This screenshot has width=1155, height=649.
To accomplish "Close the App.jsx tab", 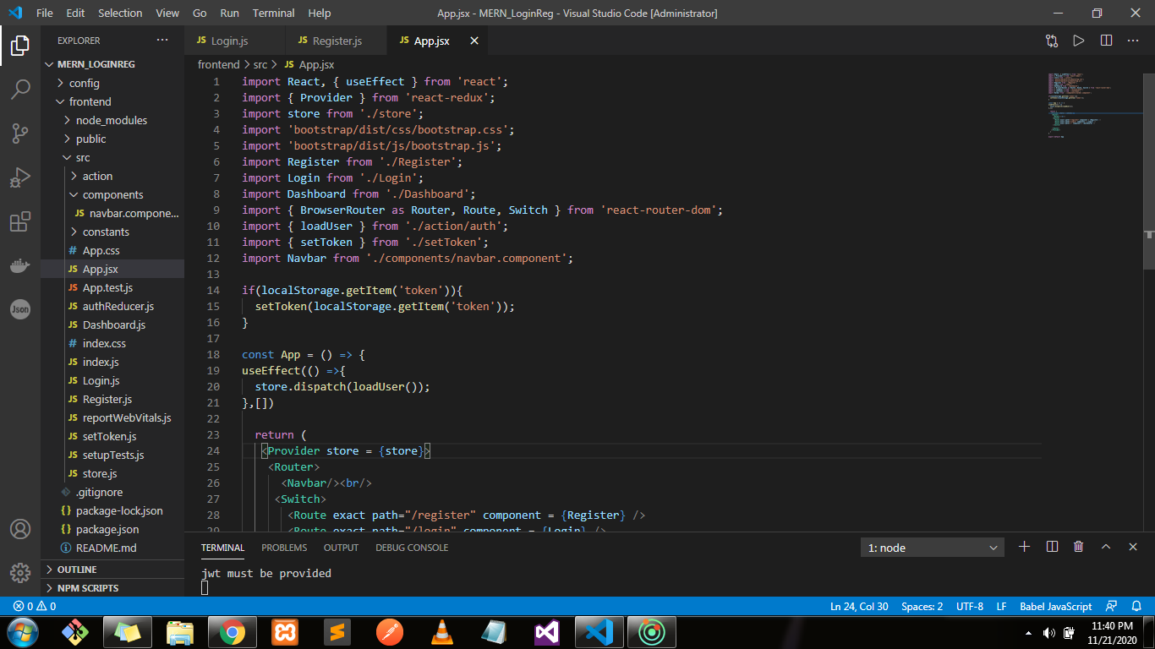I will (474, 41).
